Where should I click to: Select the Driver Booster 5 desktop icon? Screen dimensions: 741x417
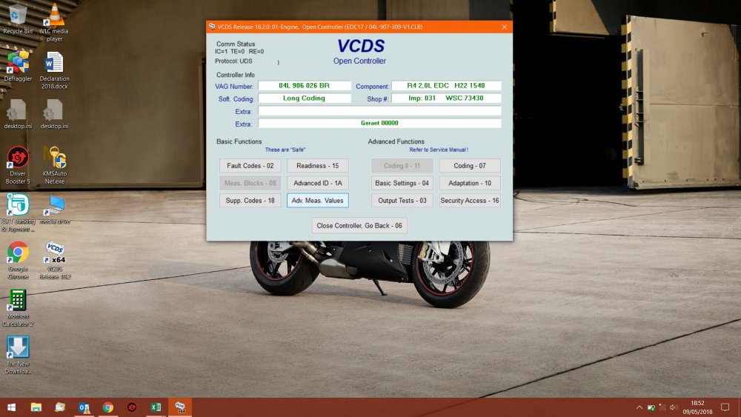coord(18,165)
